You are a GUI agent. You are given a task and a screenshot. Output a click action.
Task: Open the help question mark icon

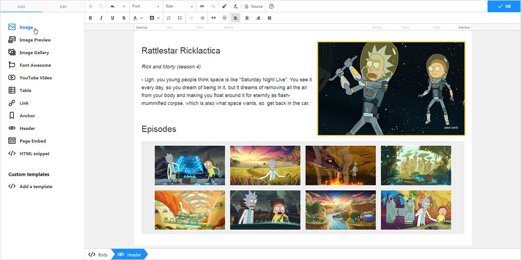click(x=272, y=6)
